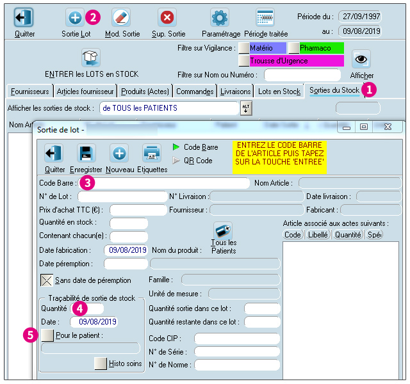This screenshot has width=410, height=384.
Task: Click the Date péremption field
Action: pyautogui.click(x=126, y=264)
